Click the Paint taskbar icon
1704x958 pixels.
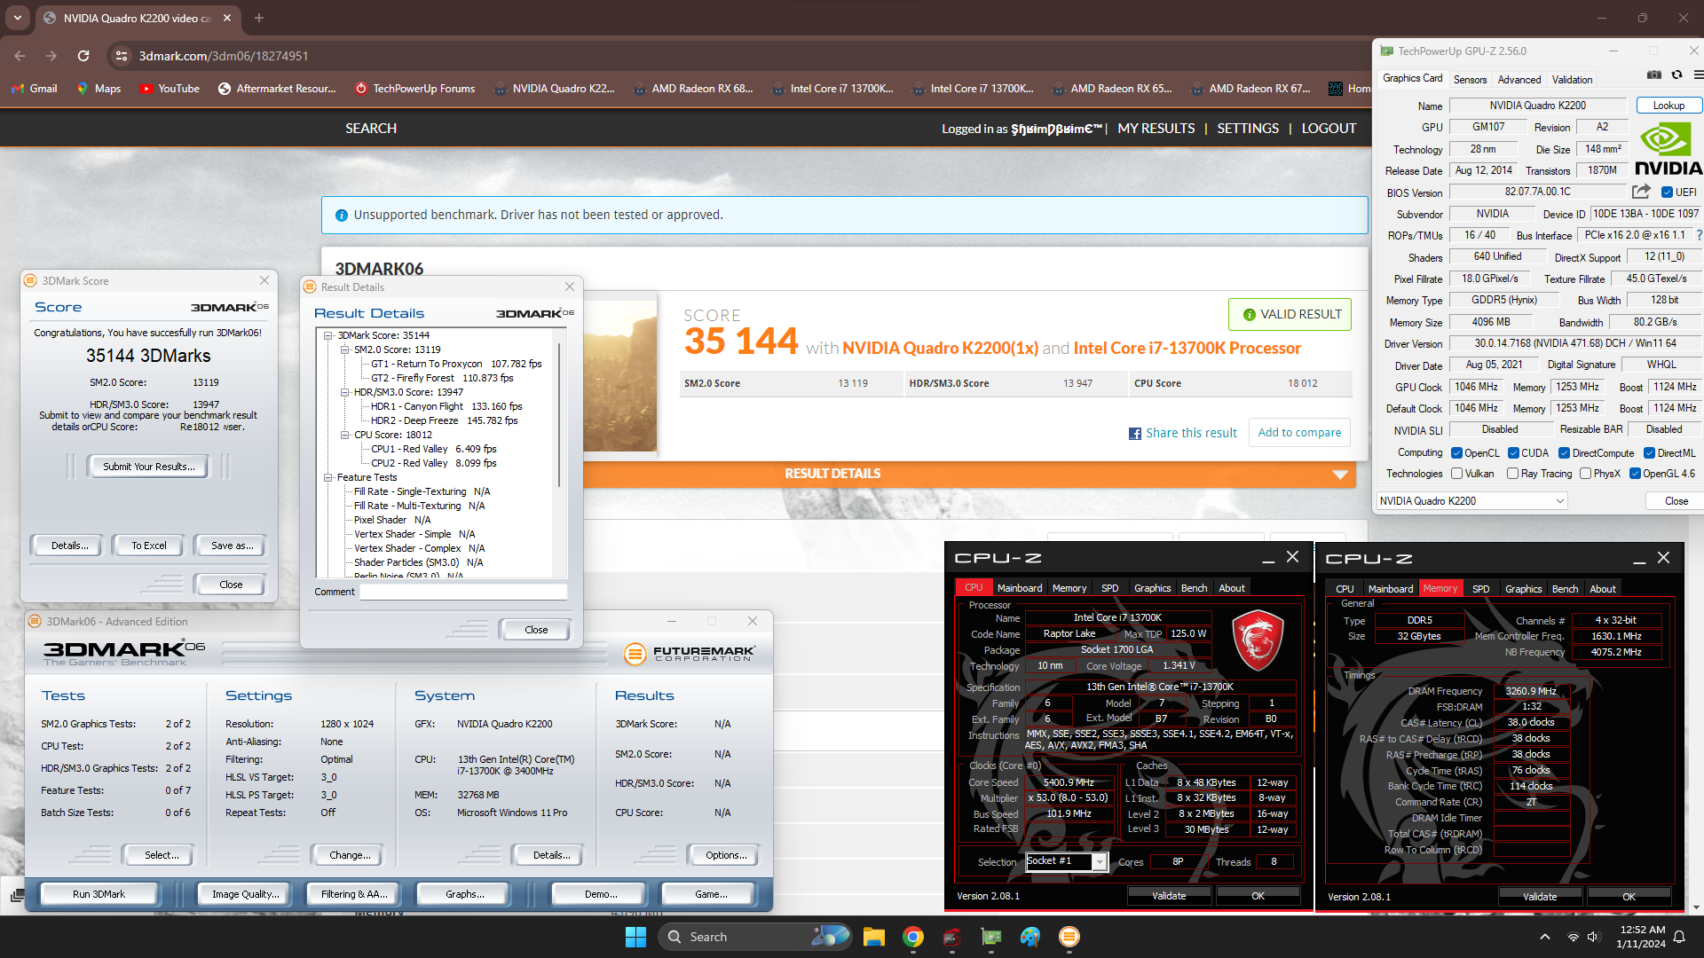pos(1029,937)
